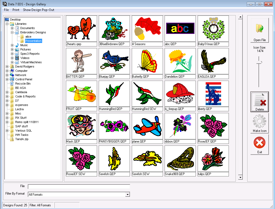Select the Camtasia folder

(21, 92)
